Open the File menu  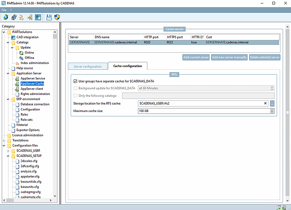(x=4, y=10)
